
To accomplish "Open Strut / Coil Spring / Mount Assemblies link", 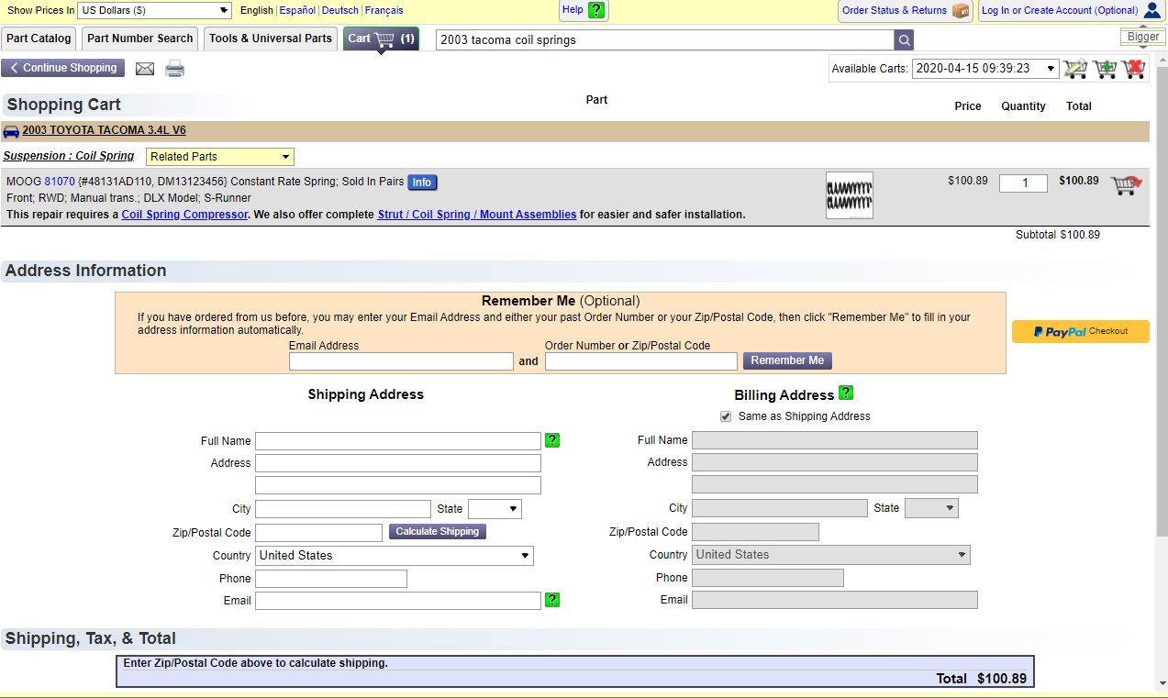I will click(477, 215).
